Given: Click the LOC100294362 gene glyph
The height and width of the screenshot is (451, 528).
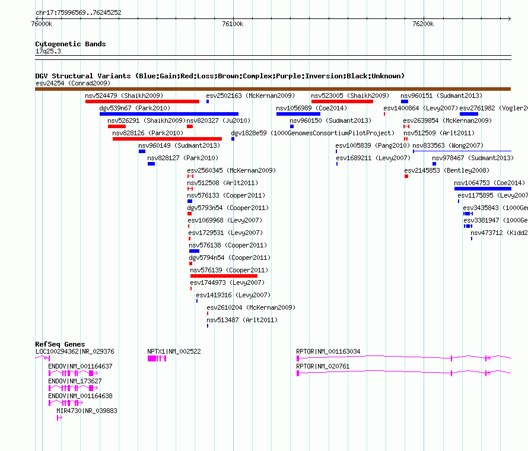Looking at the screenshot, I should (43, 358).
